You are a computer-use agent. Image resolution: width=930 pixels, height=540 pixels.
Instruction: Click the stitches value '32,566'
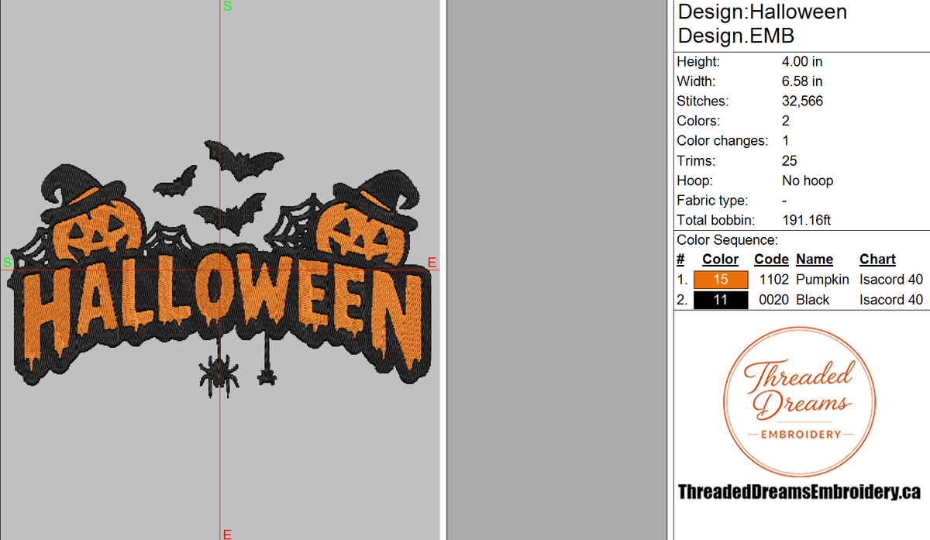pos(802,101)
